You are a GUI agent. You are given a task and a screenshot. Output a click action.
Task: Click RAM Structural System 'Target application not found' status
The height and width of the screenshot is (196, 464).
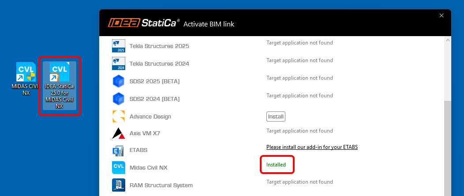click(299, 182)
